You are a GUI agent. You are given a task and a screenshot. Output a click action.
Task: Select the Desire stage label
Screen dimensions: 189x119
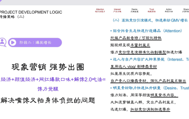click(x=134, y=10)
